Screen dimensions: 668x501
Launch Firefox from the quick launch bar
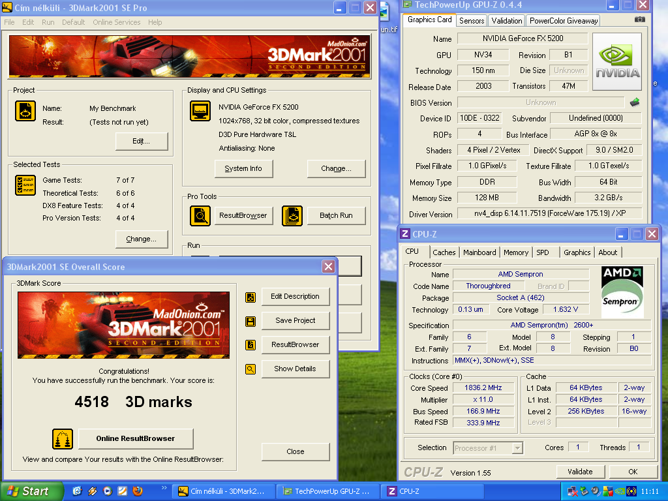[138, 491]
